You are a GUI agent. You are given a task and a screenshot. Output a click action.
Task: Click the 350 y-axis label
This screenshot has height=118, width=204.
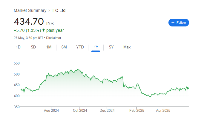(x=17, y=107)
